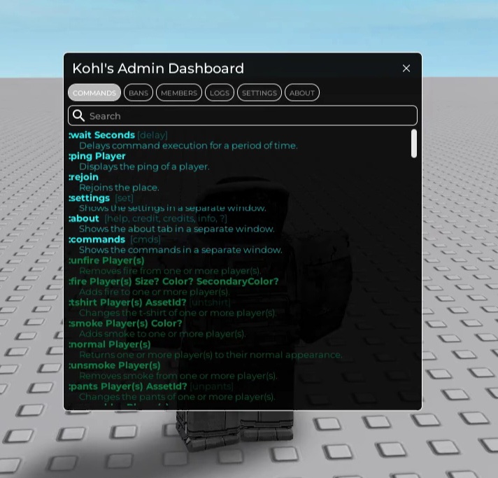Click the magnifying glass search icon

tap(78, 115)
